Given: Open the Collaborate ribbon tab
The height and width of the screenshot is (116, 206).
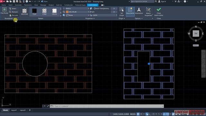Looking at the screenshot, I should (x=69, y=5).
